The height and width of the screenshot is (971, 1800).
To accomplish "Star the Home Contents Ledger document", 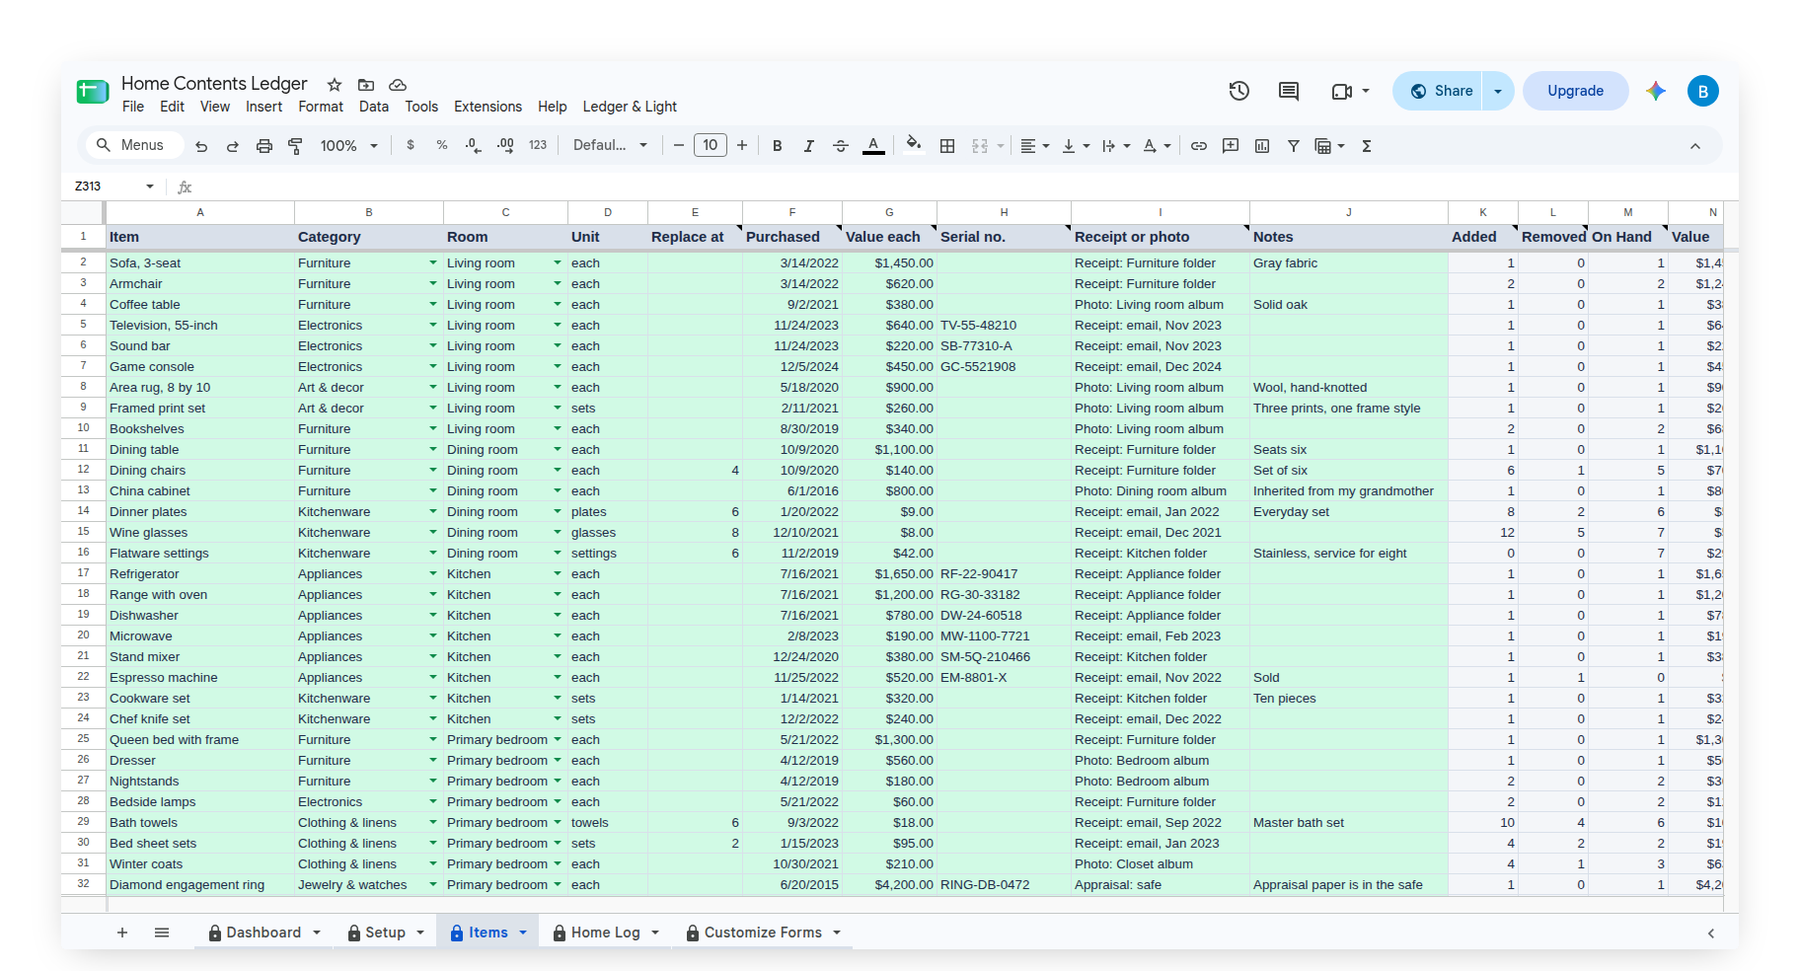I will [335, 85].
